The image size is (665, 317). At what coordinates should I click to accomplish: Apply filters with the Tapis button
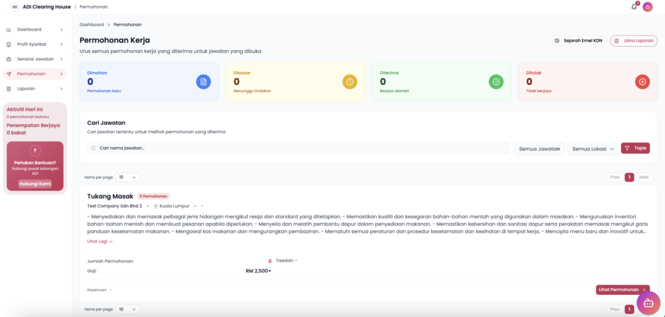click(635, 148)
